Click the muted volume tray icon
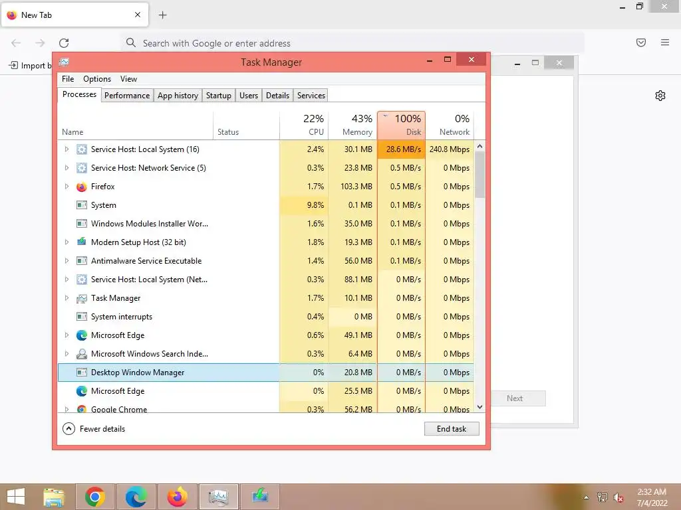The width and height of the screenshot is (681, 510). [618, 497]
